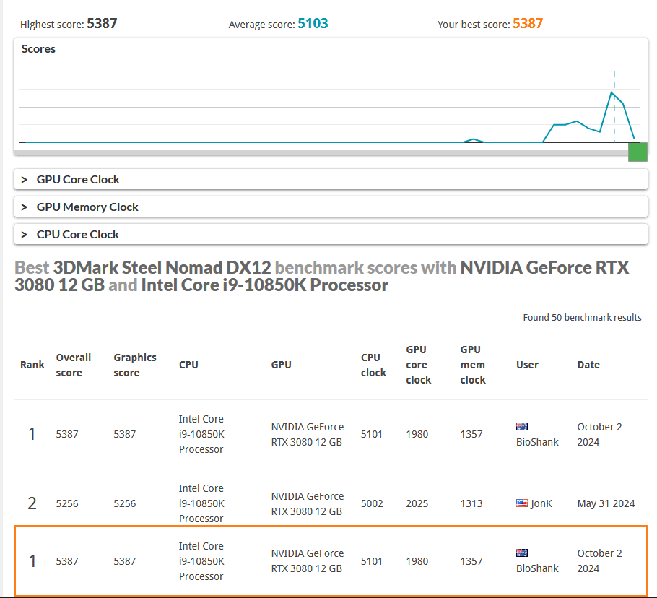Click the dashed score marker in Scores chart

click(x=614, y=107)
